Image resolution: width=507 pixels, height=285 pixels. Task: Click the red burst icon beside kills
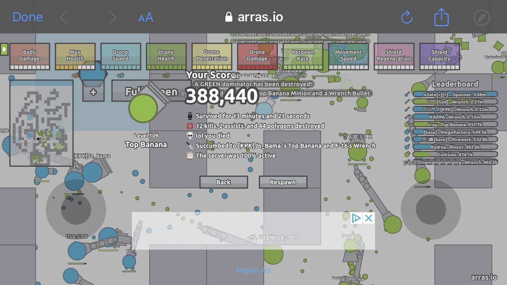point(190,126)
